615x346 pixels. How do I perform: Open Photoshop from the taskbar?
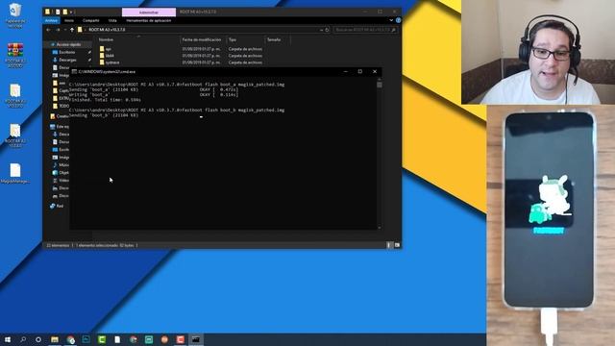click(86, 339)
